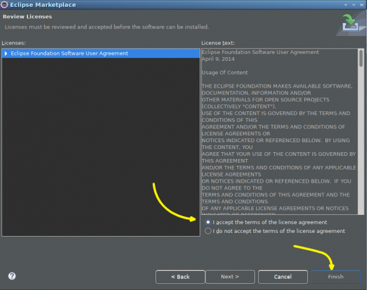Image resolution: width=367 pixels, height=290 pixels.
Task: Click the Review Licenses heading
Action: tap(27, 17)
